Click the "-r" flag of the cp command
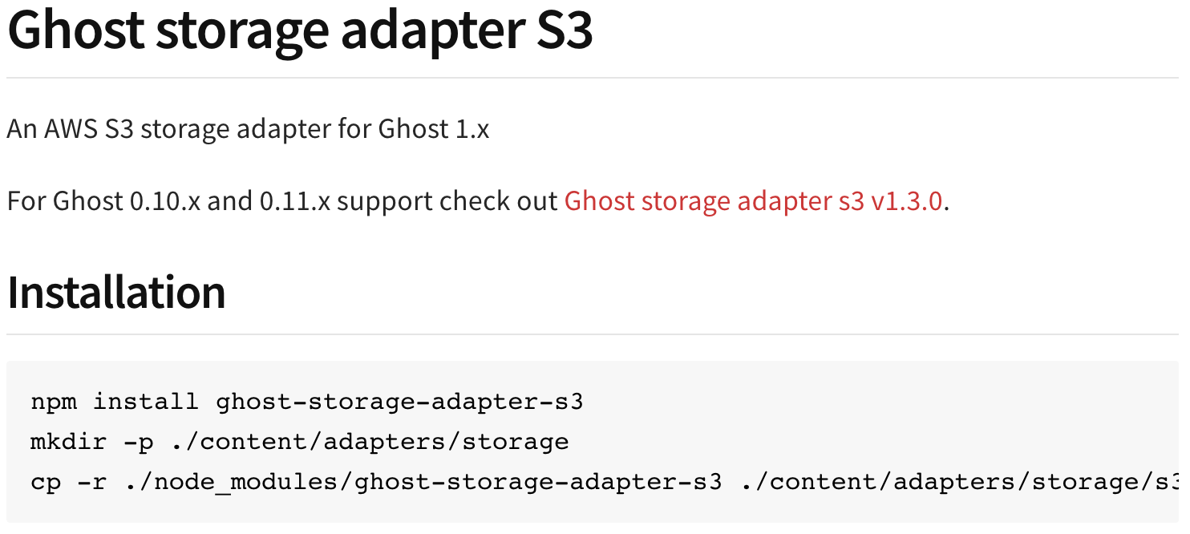 pos(92,482)
